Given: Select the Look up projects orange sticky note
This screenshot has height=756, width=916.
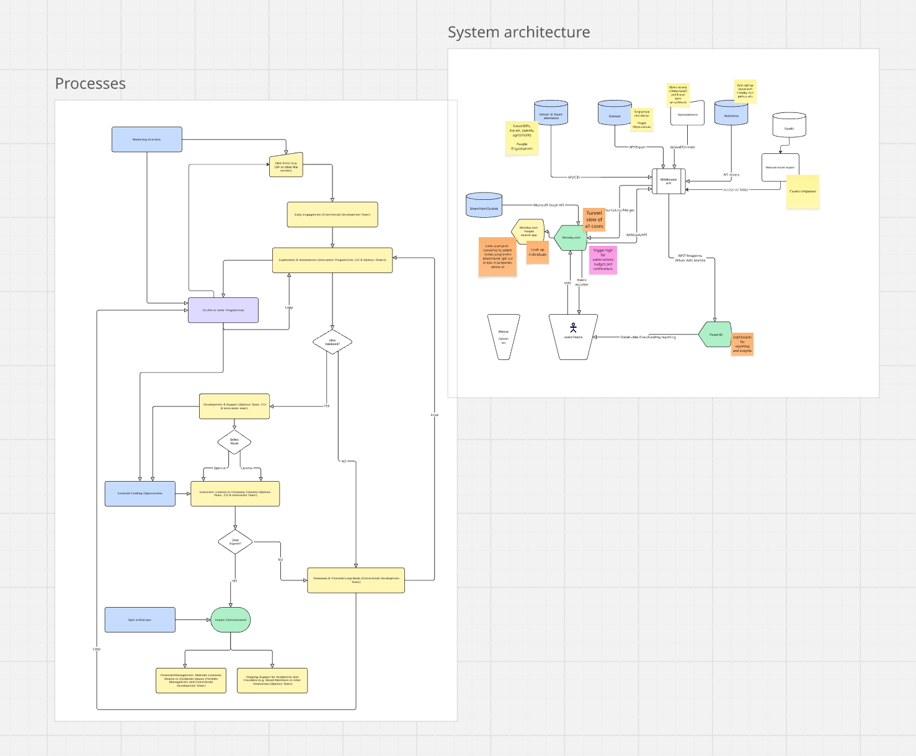Looking at the screenshot, I should pyautogui.click(x=497, y=256).
